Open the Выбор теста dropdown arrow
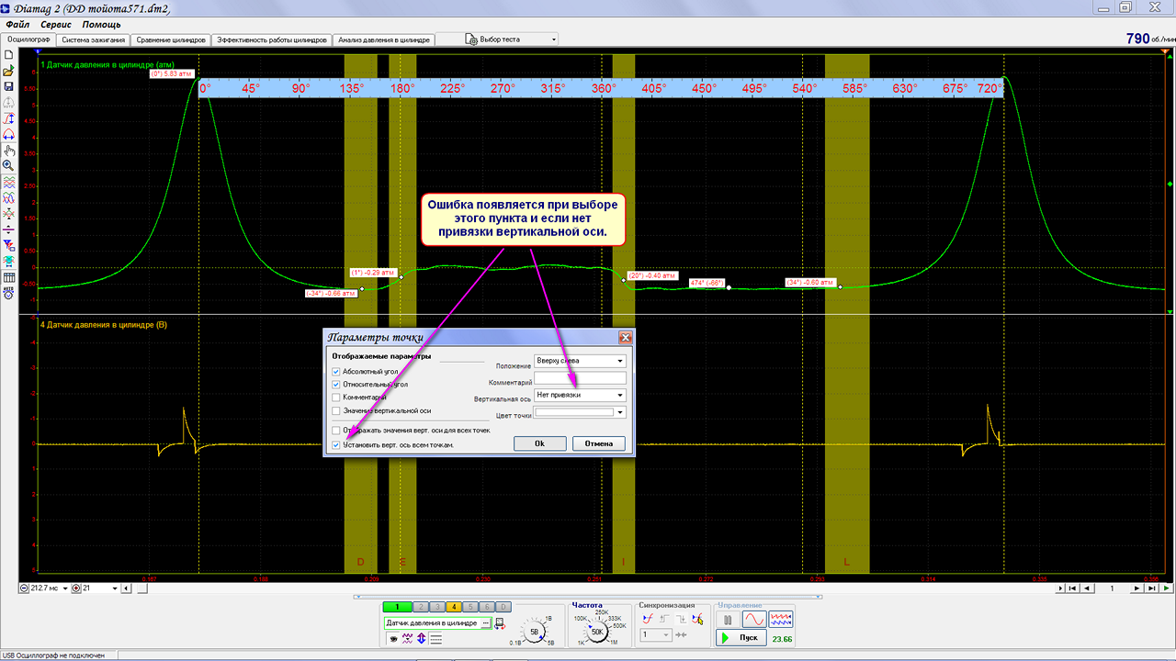Image resolution: width=1176 pixels, height=661 pixels. point(554,39)
